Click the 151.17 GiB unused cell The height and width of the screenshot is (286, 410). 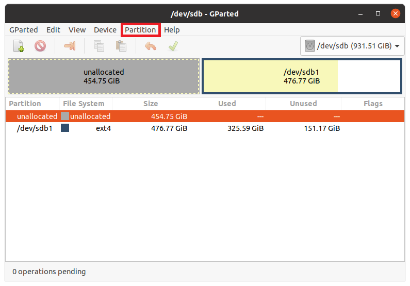[x=322, y=128]
